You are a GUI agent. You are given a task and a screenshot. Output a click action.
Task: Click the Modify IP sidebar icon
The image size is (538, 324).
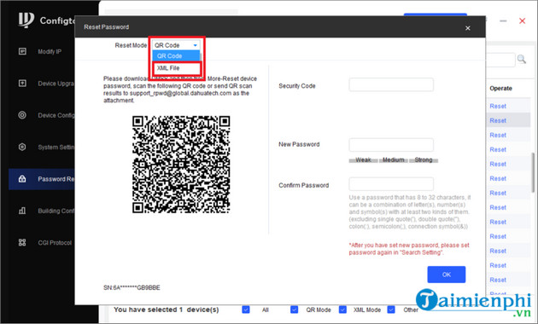pyautogui.click(x=22, y=51)
